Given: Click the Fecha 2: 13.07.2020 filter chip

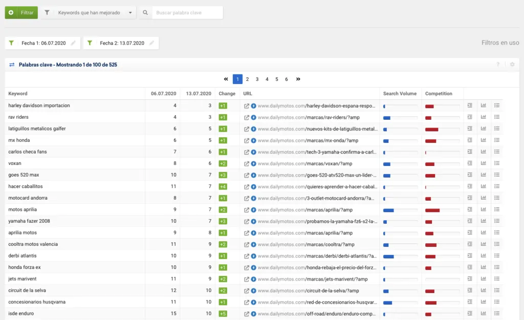Looking at the screenshot, I should click(121, 43).
